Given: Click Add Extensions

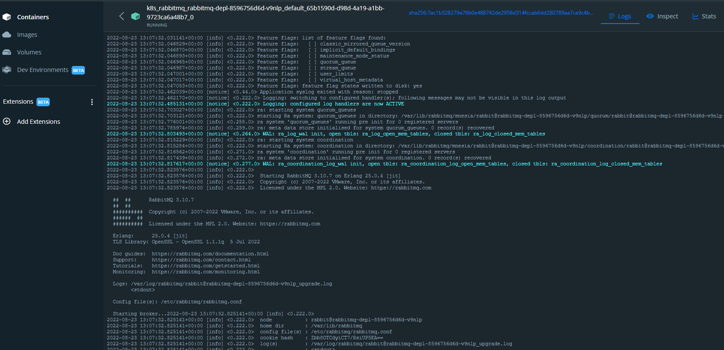Looking at the screenshot, I should pyautogui.click(x=39, y=122).
